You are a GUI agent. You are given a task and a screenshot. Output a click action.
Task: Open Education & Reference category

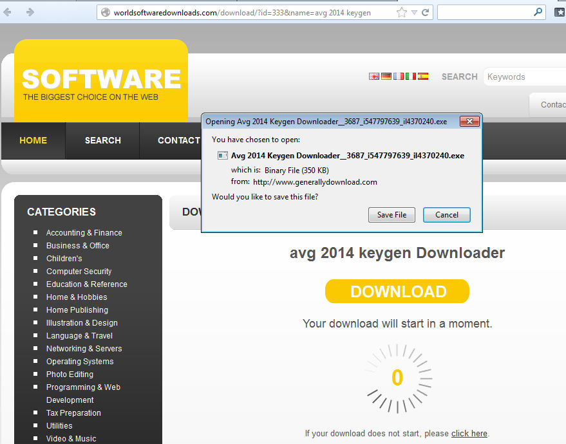pos(87,284)
